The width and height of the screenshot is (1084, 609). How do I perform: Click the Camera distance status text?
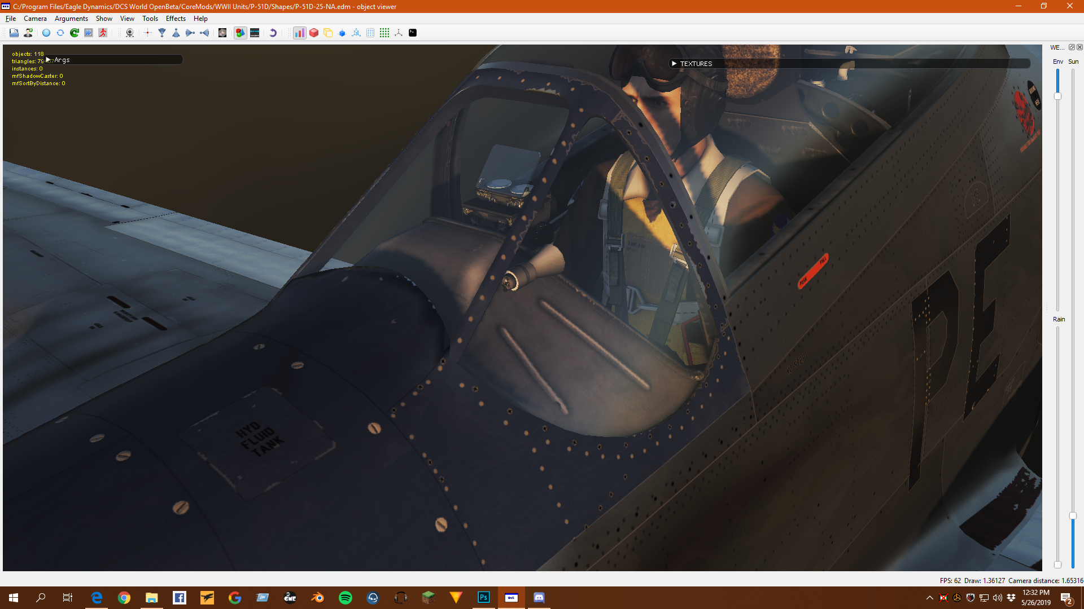coord(1046,580)
